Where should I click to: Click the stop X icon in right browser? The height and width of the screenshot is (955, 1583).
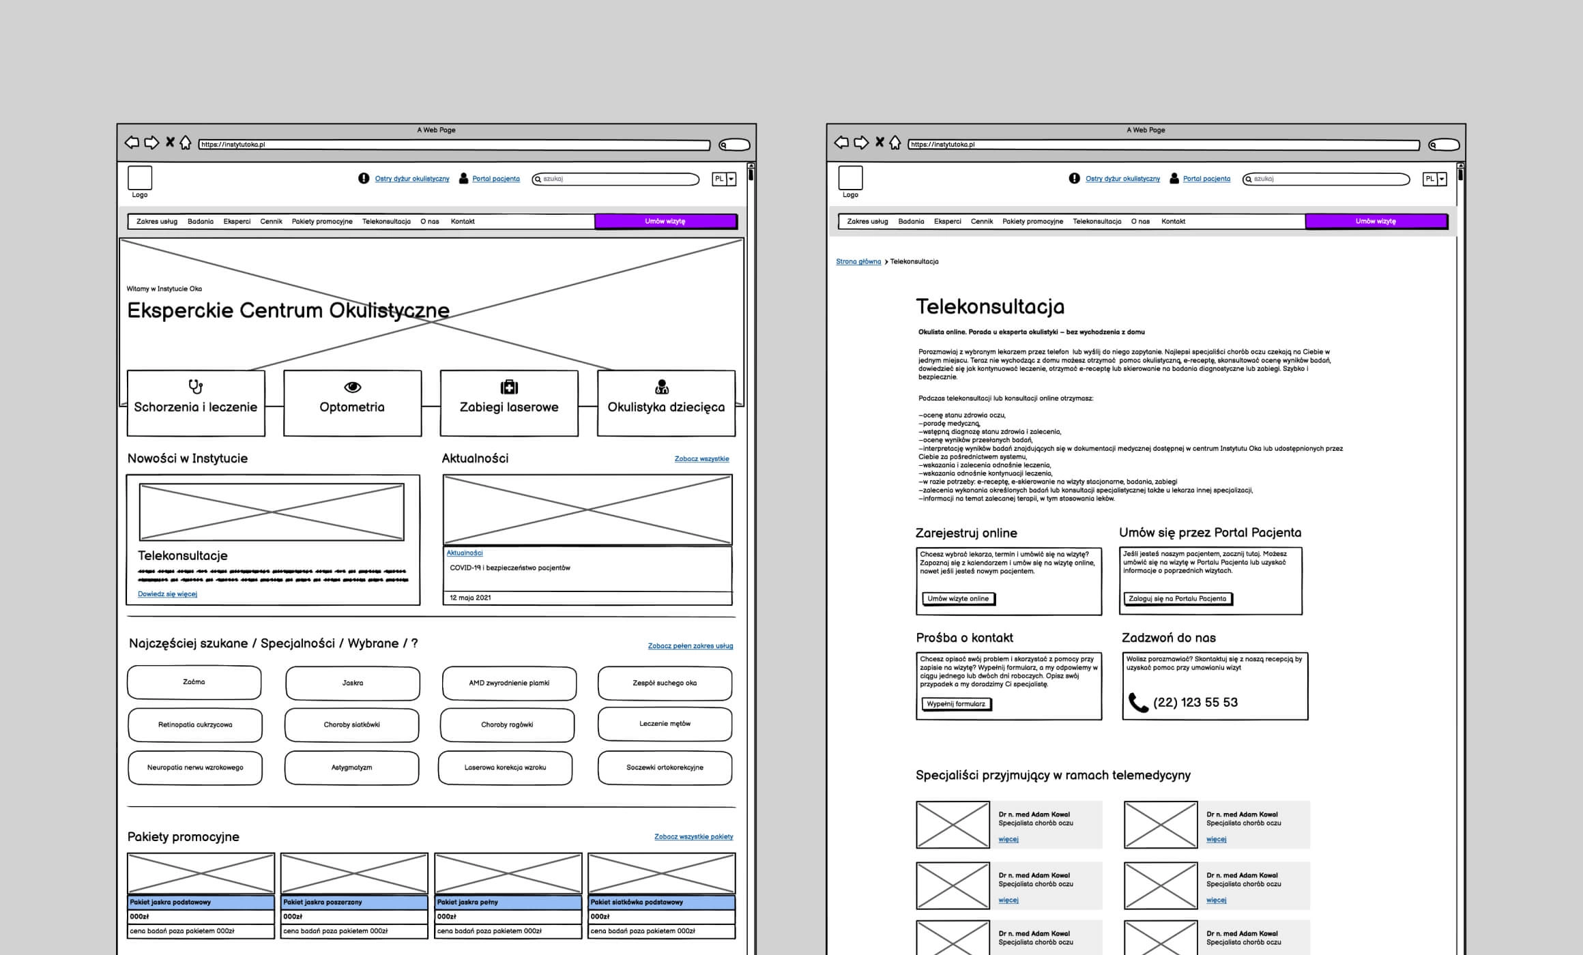[880, 142]
